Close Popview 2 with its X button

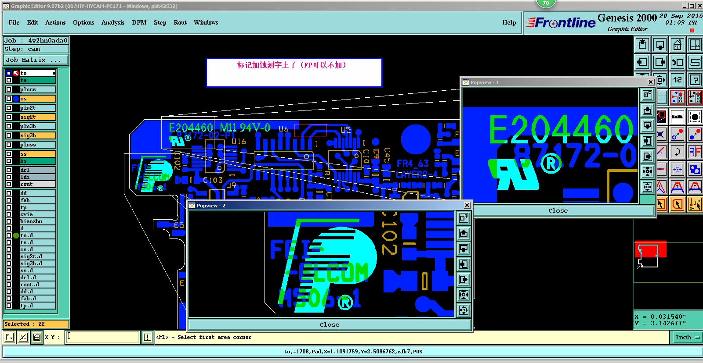pos(467,205)
